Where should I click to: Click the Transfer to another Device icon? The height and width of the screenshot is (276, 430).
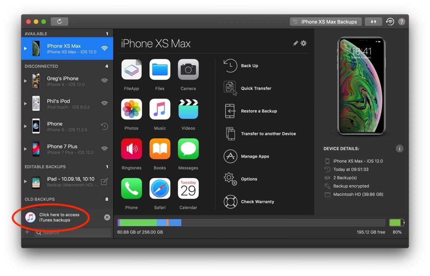coord(231,133)
